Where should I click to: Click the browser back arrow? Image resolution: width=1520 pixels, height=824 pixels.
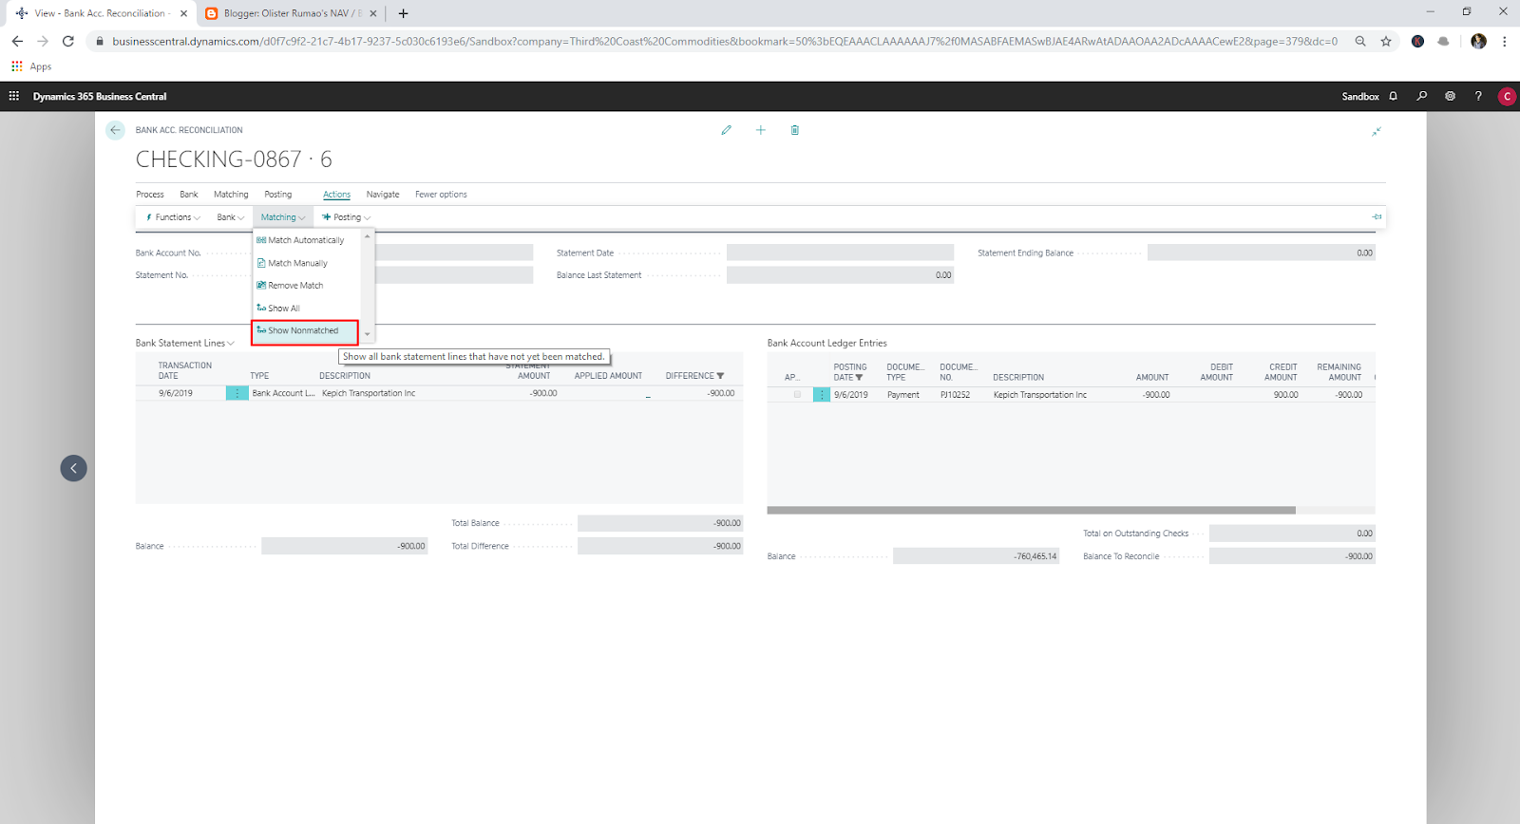(17, 41)
